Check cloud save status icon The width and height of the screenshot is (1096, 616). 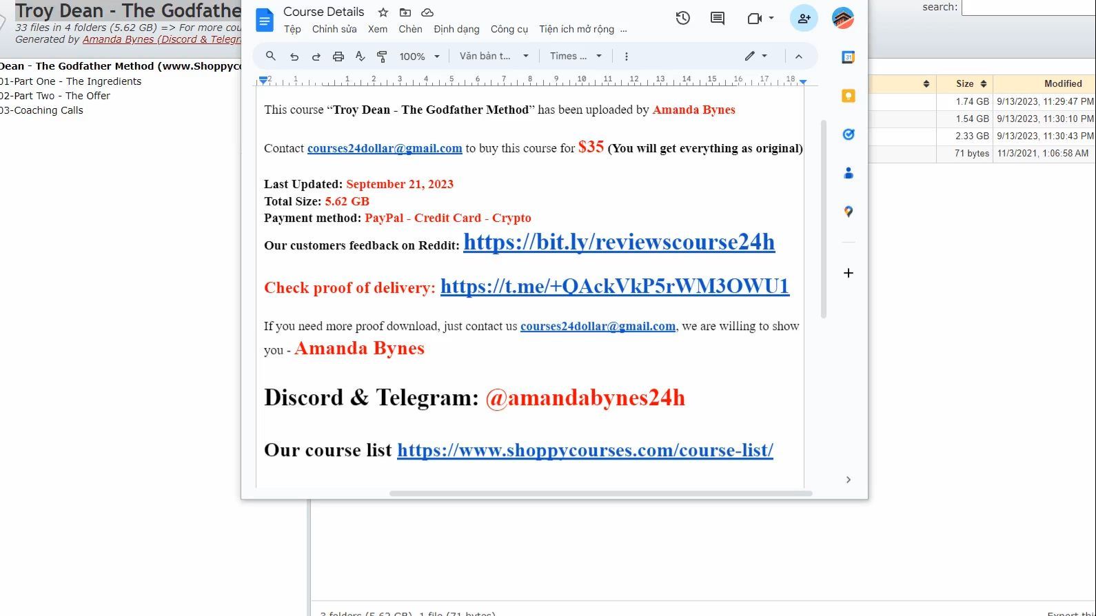pyautogui.click(x=427, y=12)
